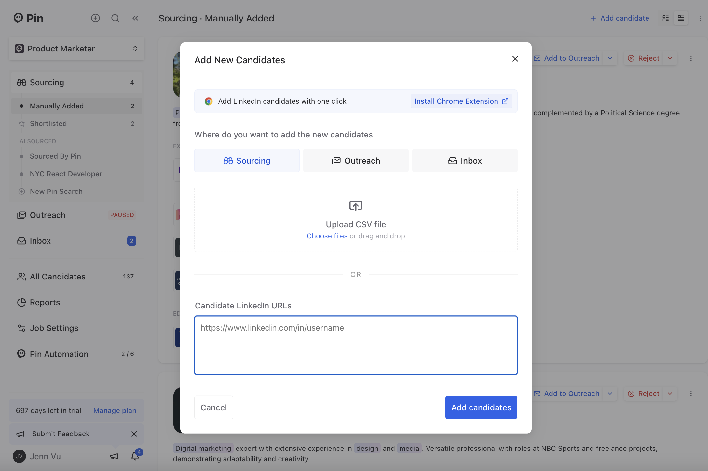
Task: Select Inbox as candidate destination
Action: coord(465,161)
